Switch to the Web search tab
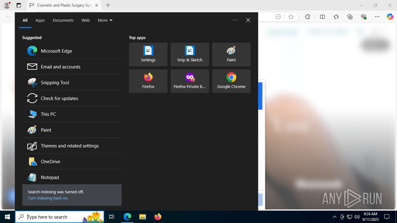The height and width of the screenshot is (223, 397). [x=86, y=20]
